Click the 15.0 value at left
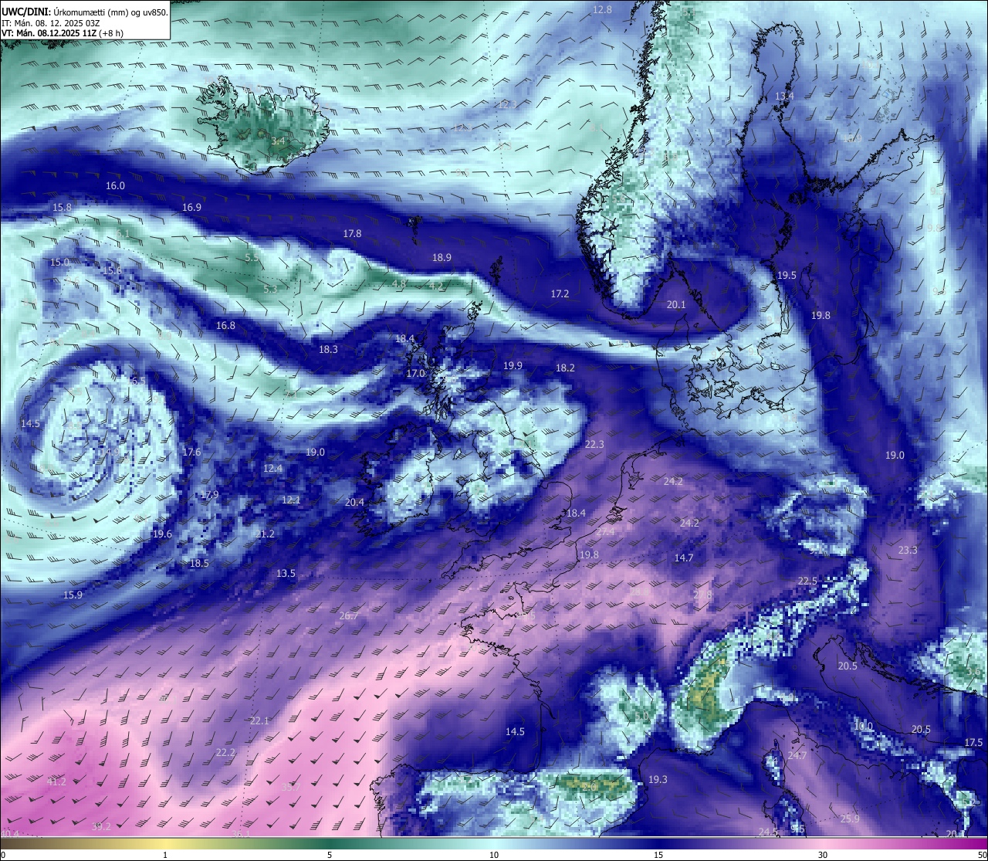Image resolution: width=988 pixels, height=861 pixels. 59,262
